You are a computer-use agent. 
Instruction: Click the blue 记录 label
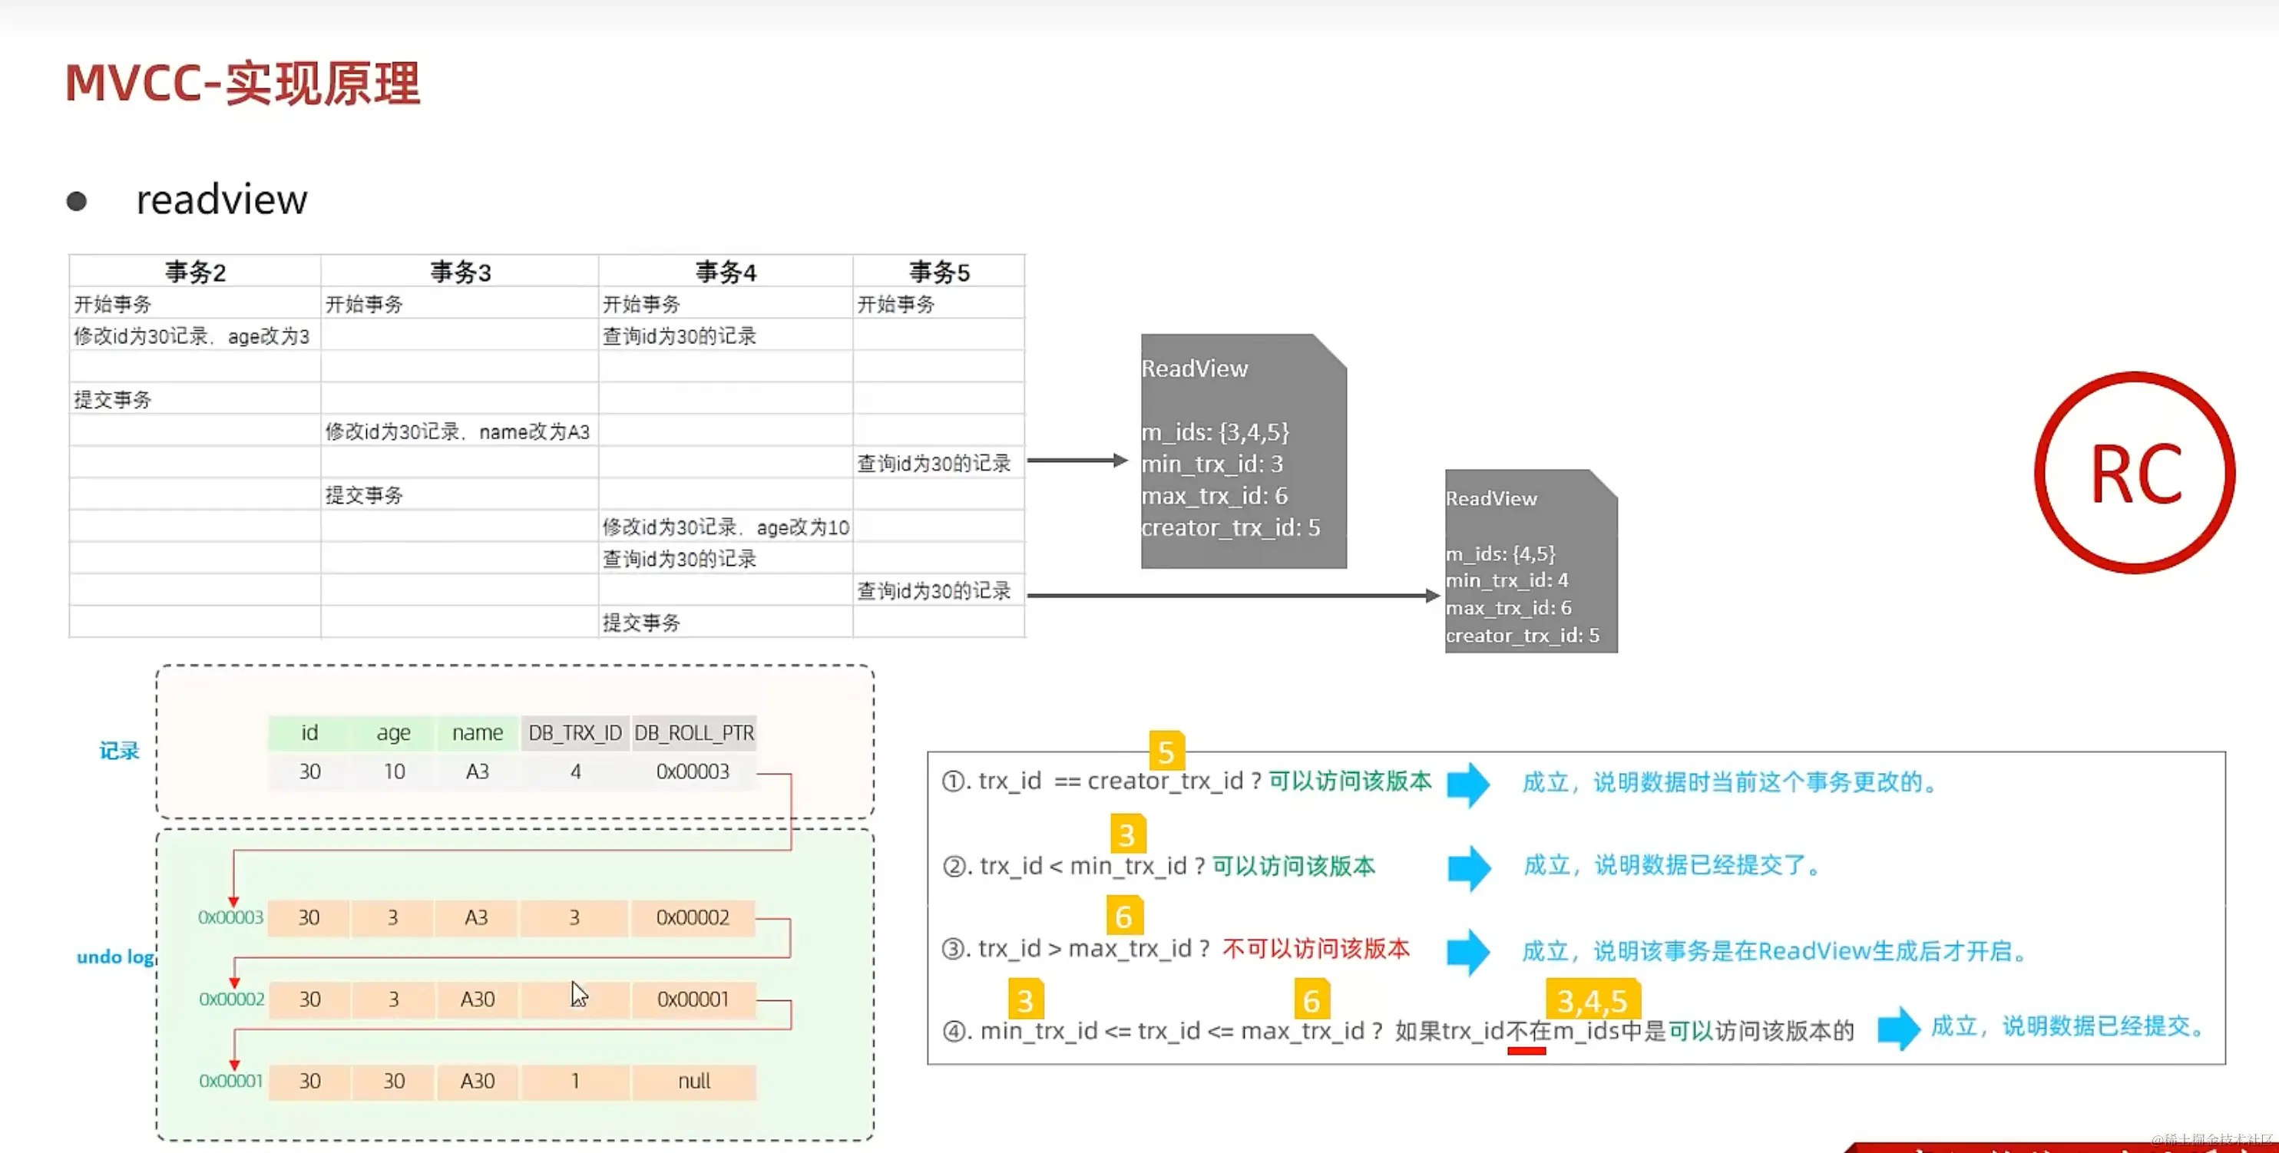118,751
